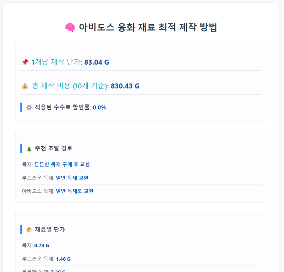Screen dimensions: 284x272
Task: Click the package box icon by 재료별 단가
Action: [29, 230]
